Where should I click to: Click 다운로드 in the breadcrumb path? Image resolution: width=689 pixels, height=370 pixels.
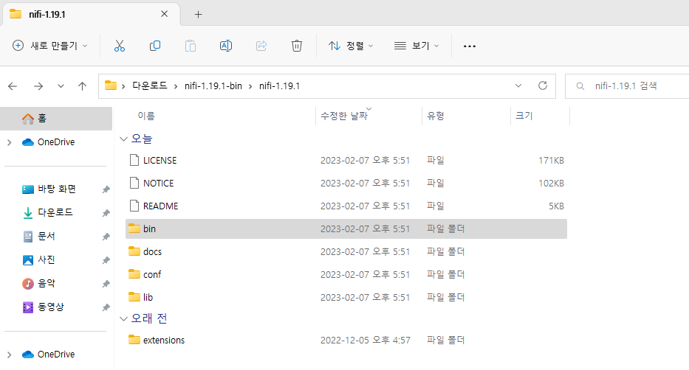[150, 85]
